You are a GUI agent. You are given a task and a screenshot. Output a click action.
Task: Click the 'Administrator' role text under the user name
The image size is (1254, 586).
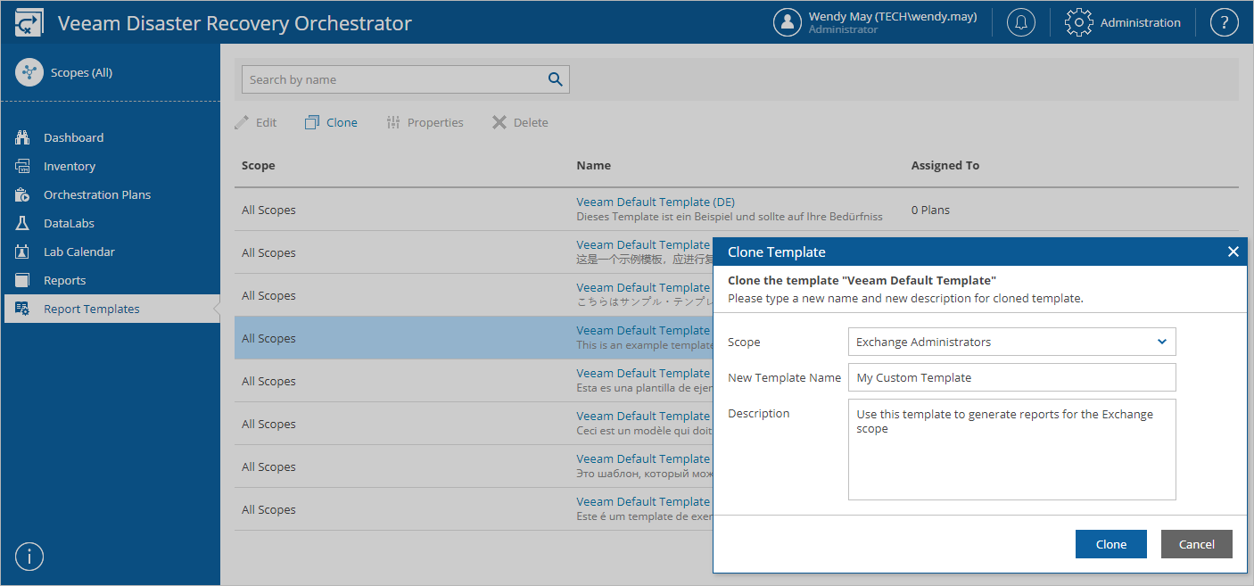click(x=844, y=29)
